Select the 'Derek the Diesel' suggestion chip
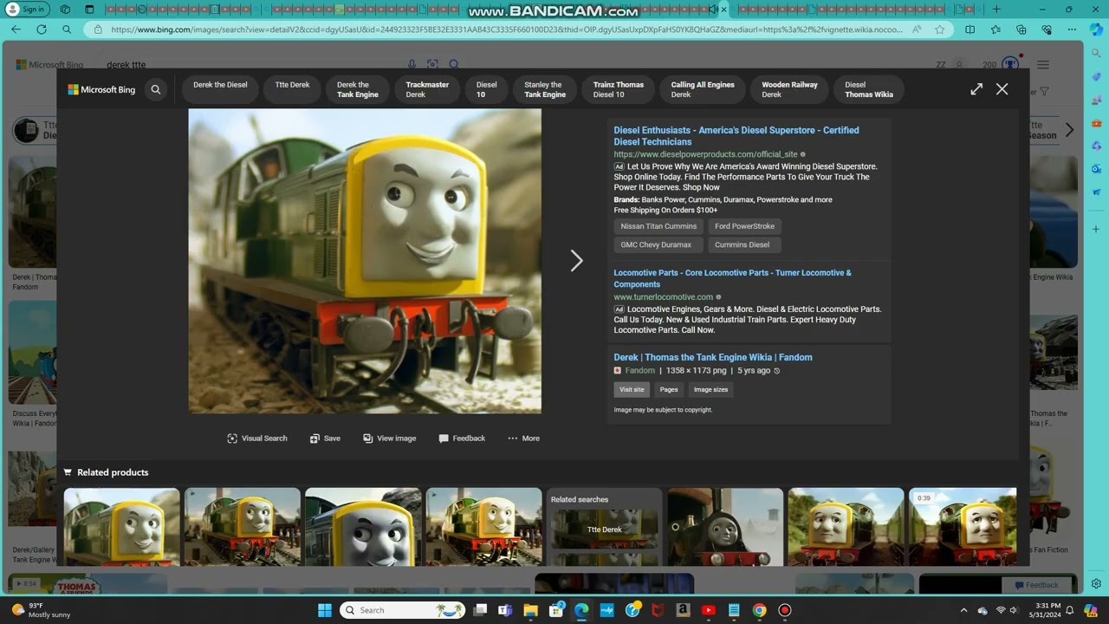 tap(220, 89)
